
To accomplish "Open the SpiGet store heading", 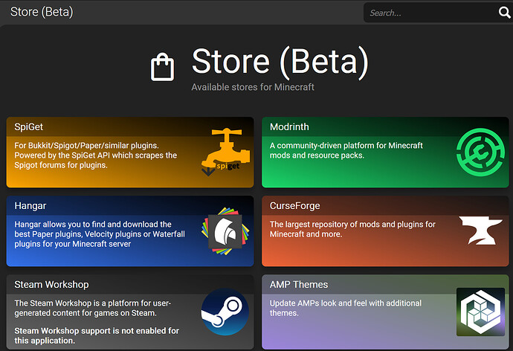I will [29, 127].
